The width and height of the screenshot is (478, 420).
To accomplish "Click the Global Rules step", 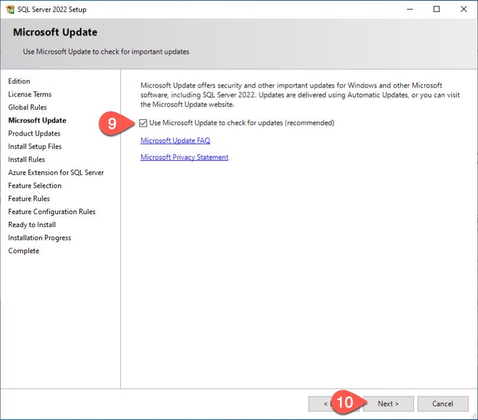I will coord(27,108).
